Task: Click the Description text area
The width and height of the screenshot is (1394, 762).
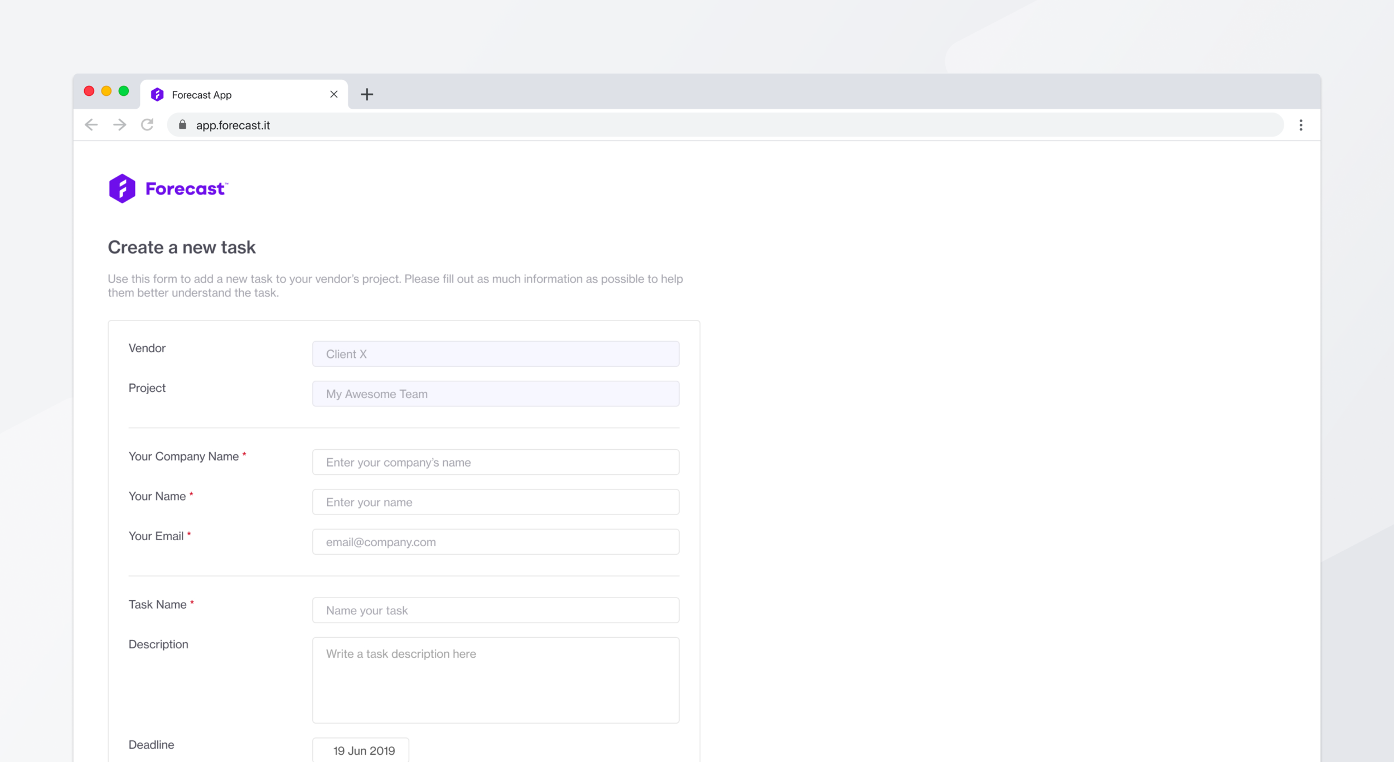Action: point(495,680)
